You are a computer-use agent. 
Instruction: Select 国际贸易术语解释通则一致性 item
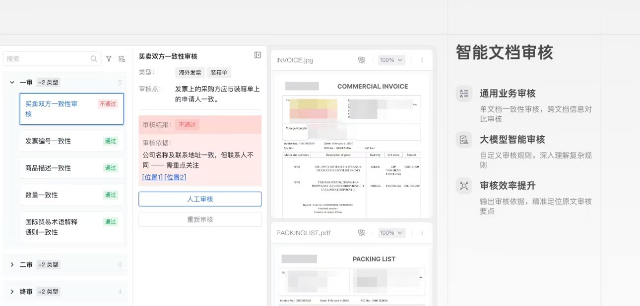pos(71,227)
